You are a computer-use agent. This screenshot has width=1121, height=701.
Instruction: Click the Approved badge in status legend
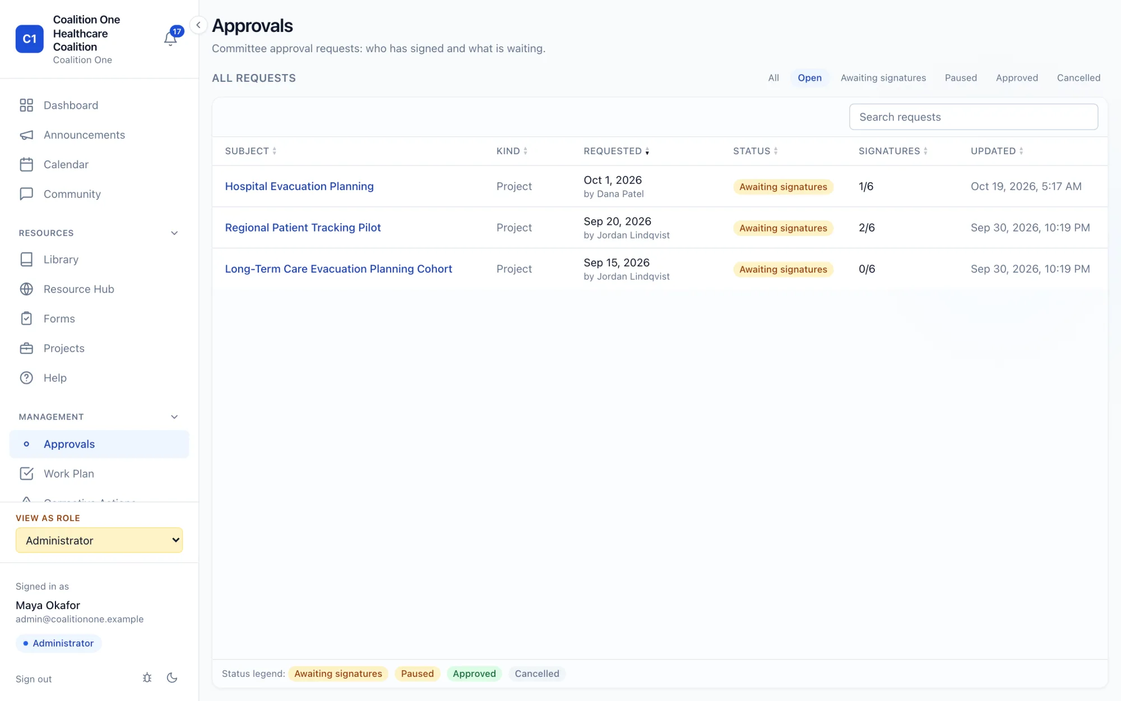(x=474, y=674)
